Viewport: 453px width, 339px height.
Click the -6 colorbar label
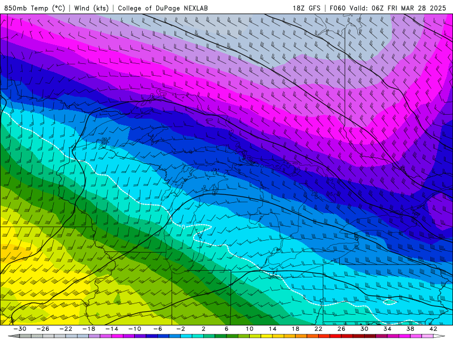point(158,329)
